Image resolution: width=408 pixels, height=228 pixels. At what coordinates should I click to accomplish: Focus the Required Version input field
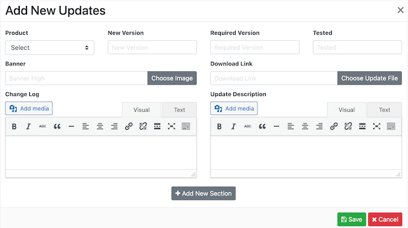[x=255, y=47]
